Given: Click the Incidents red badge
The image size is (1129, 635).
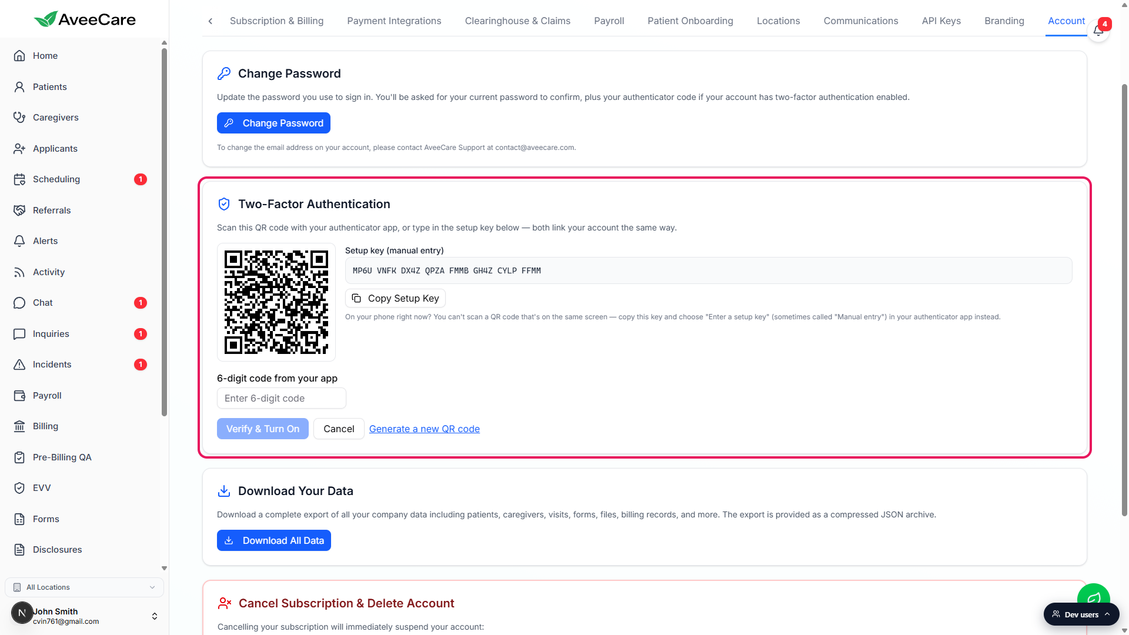Looking at the screenshot, I should click(x=141, y=365).
